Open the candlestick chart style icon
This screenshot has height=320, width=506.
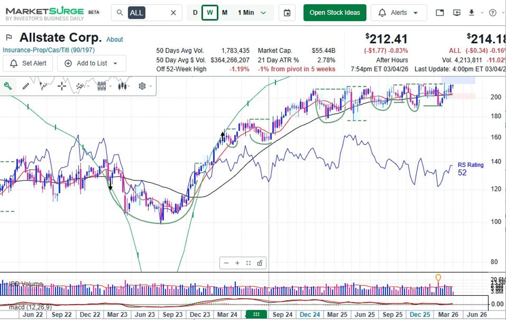[x=121, y=86]
